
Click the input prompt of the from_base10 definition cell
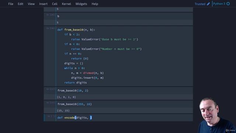click(x=51, y=28)
